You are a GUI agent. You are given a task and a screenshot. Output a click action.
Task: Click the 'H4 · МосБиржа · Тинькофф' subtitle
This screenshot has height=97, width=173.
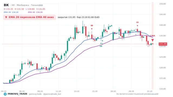(x=27, y=5)
